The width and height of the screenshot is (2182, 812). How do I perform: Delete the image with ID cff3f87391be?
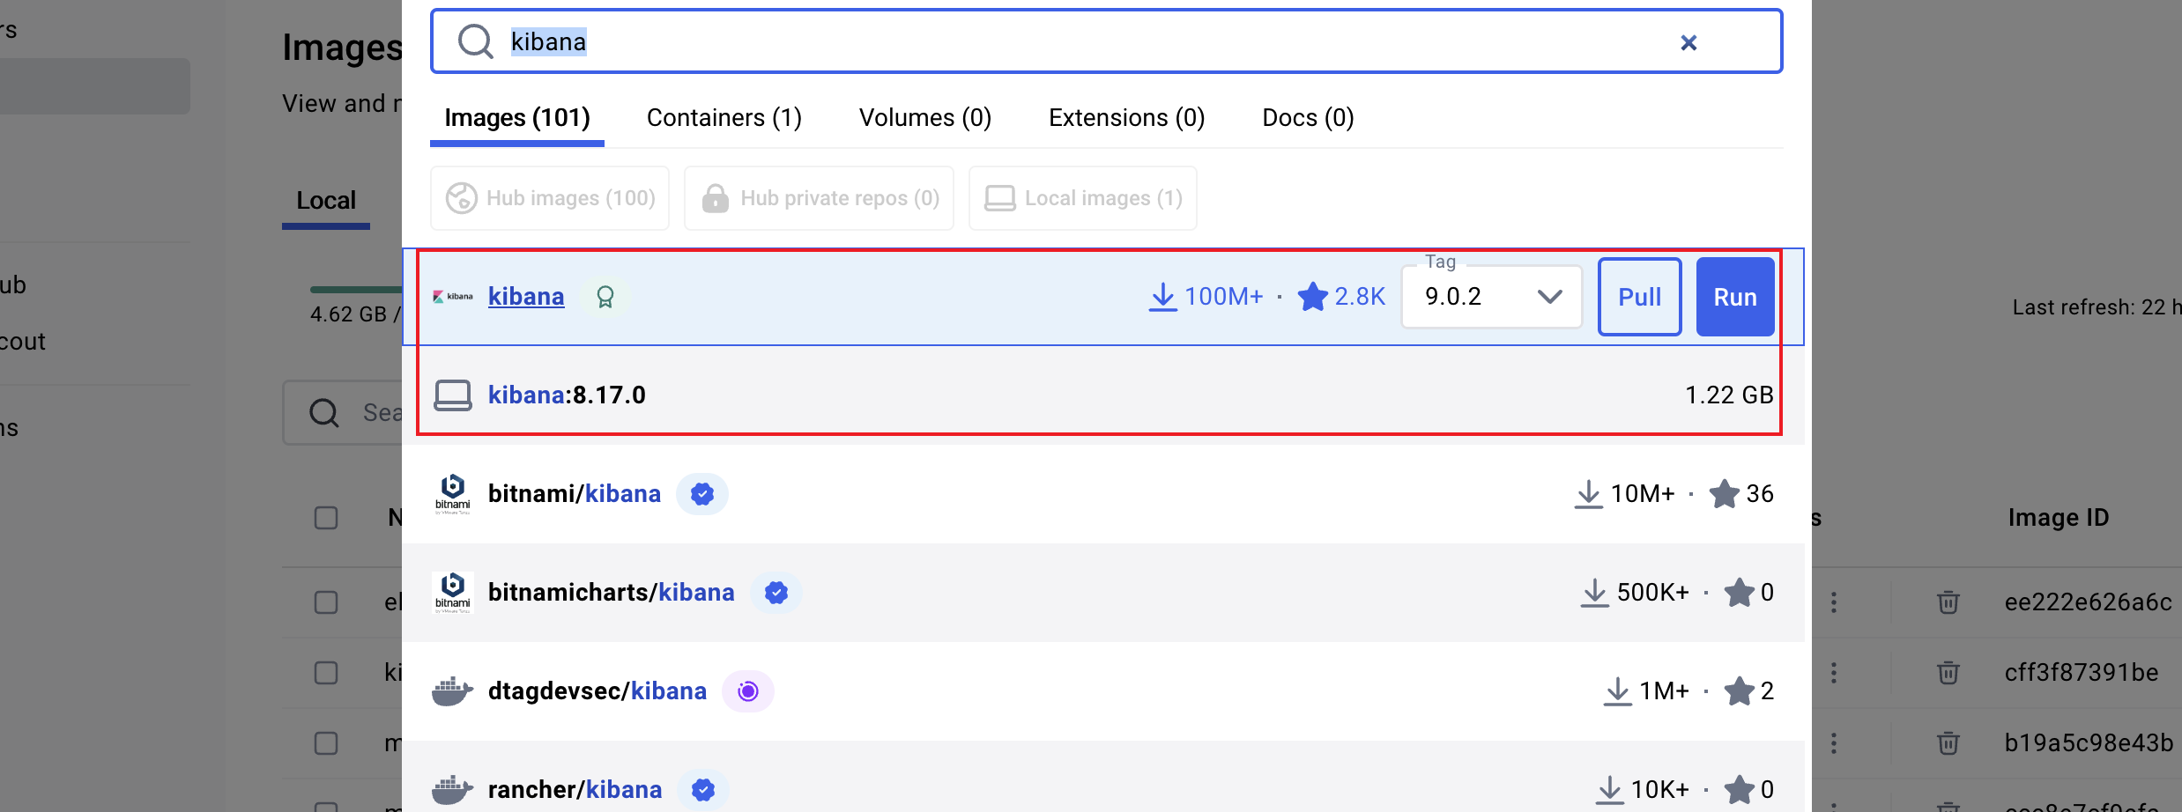click(1948, 673)
